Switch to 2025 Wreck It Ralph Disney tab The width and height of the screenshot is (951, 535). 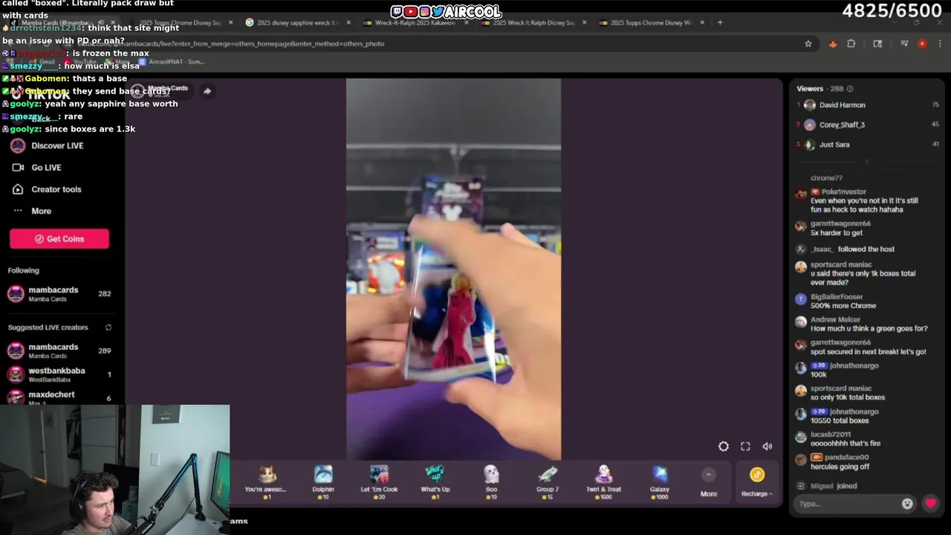click(x=533, y=22)
